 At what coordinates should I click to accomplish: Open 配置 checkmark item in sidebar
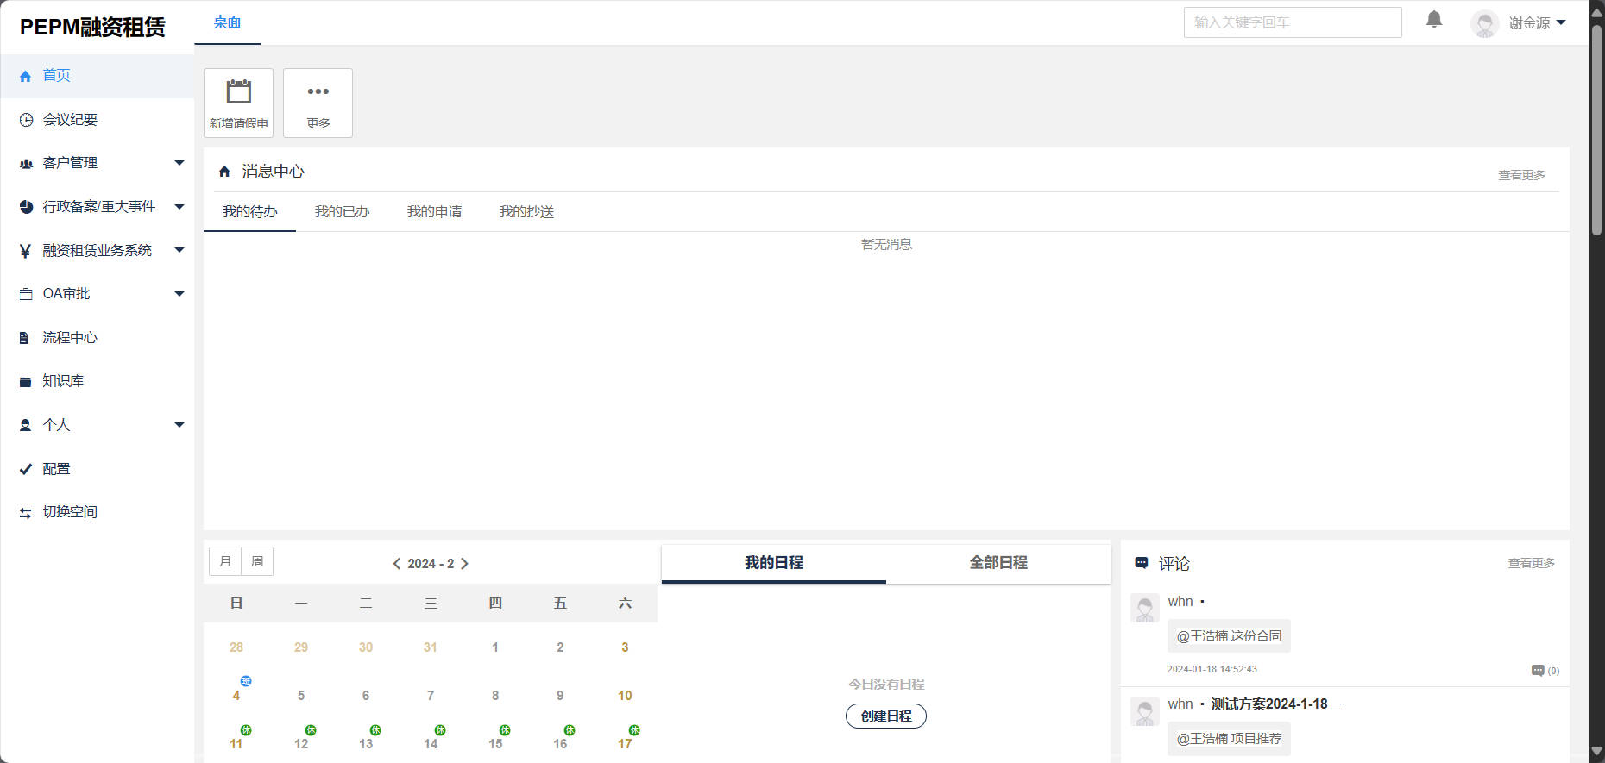click(56, 469)
